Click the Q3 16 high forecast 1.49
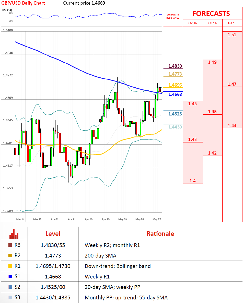 [x=212, y=62]
